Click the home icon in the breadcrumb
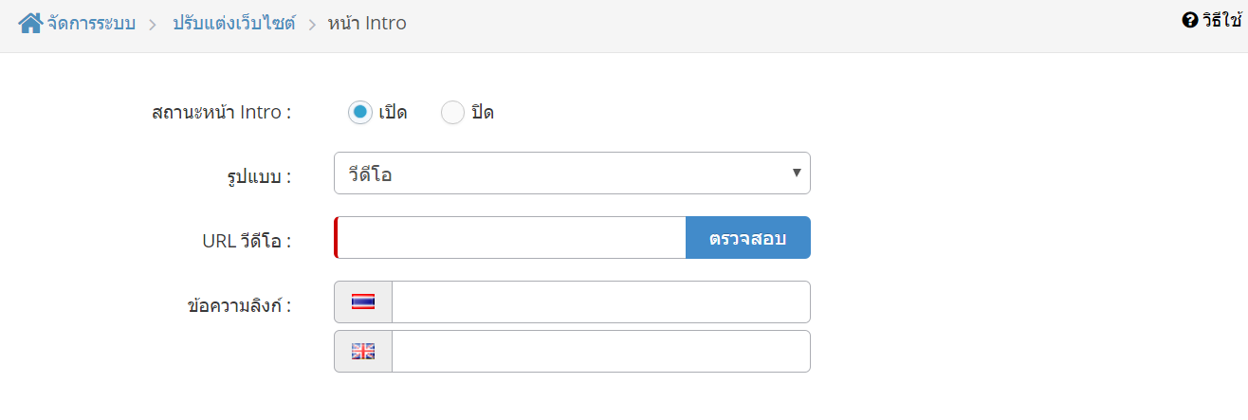 [x=30, y=23]
